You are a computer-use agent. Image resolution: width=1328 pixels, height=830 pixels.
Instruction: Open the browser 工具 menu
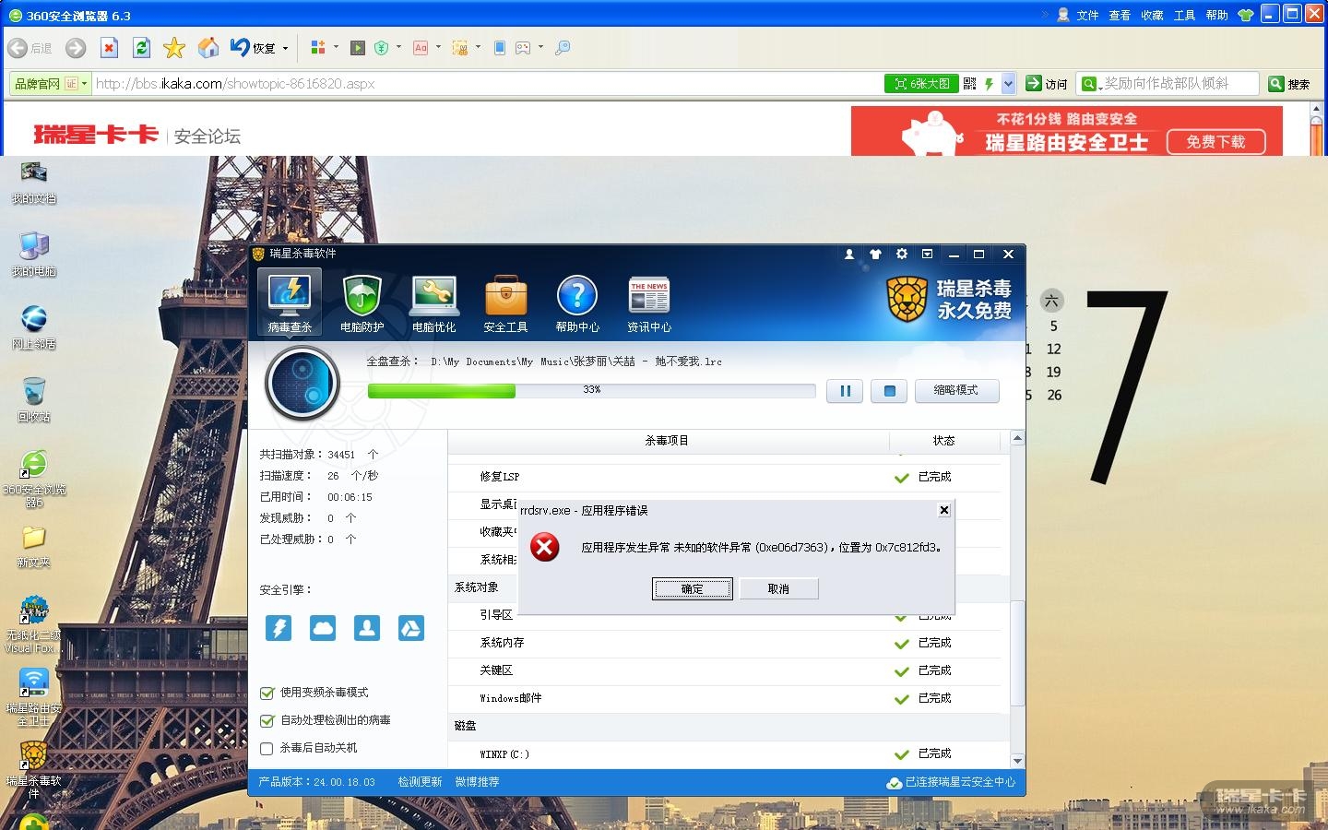[x=1184, y=15]
